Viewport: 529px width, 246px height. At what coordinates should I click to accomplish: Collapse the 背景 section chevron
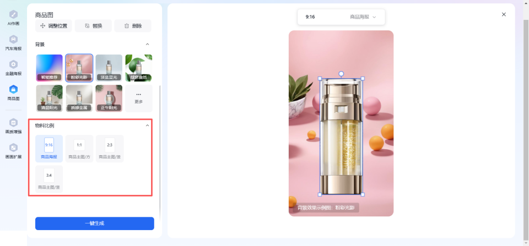click(147, 44)
